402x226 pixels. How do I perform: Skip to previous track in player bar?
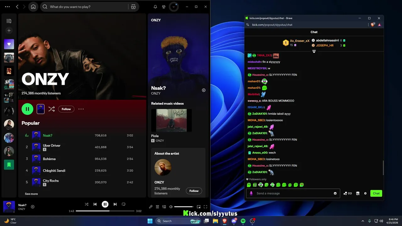click(95, 204)
